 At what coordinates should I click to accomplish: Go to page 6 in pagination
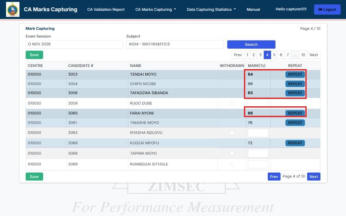(281, 55)
